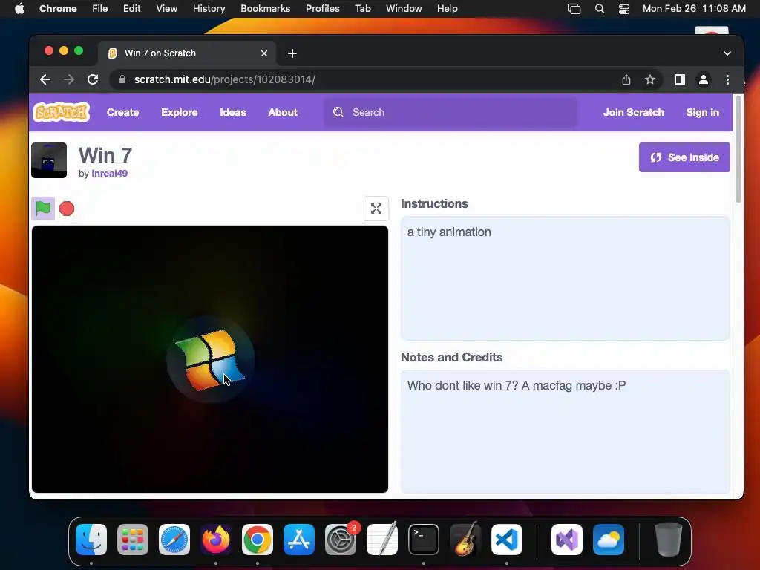Go back in Chrome
760x570 pixels.
45,79
